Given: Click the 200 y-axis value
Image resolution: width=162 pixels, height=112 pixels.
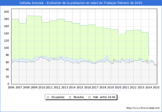Looking at the screenshot, I should [6, 12].
